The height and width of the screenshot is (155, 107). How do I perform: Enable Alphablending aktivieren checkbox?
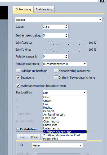click(x=56, y=71)
